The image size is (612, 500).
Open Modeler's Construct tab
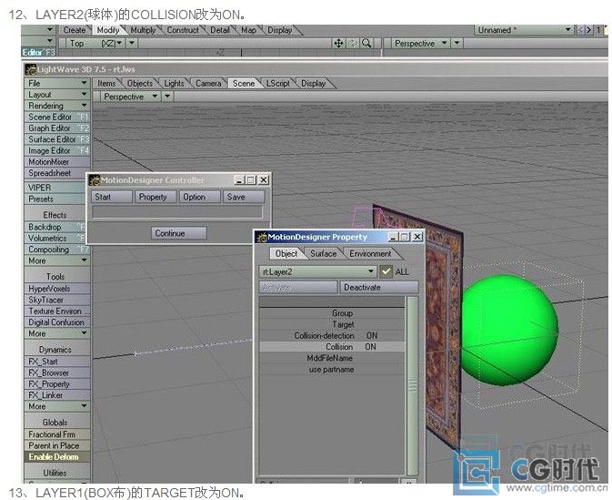[x=183, y=30]
